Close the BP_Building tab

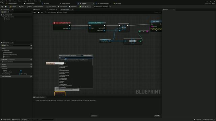click(93, 4)
